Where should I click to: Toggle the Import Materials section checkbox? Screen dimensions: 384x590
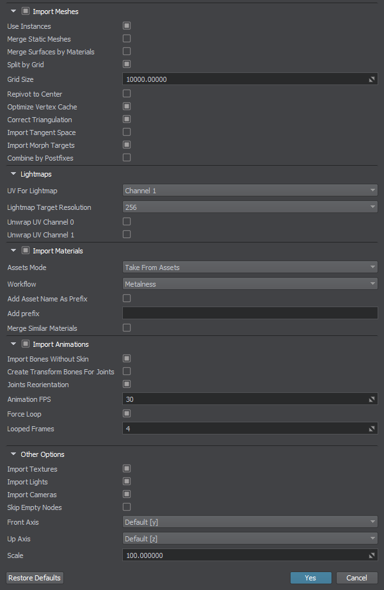click(26, 251)
